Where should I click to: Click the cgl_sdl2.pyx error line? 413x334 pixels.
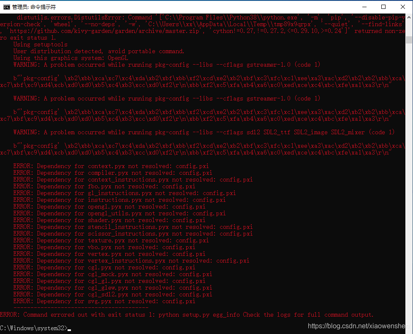(113, 294)
